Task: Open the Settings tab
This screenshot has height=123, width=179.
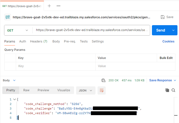Action: (98, 41)
